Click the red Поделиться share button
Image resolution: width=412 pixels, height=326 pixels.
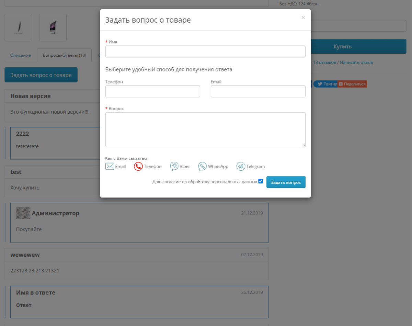click(352, 84)
